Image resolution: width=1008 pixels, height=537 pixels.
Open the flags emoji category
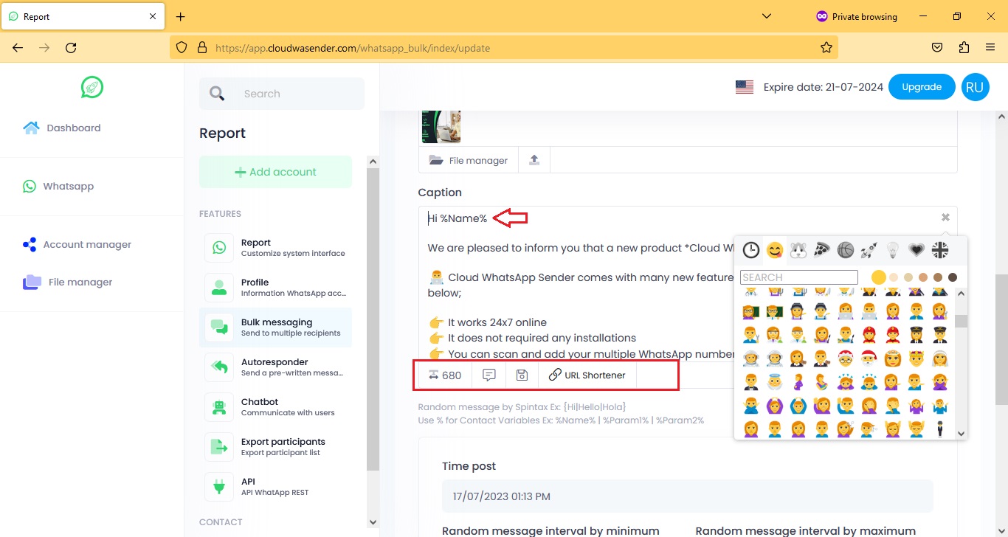tap(940, 250)
